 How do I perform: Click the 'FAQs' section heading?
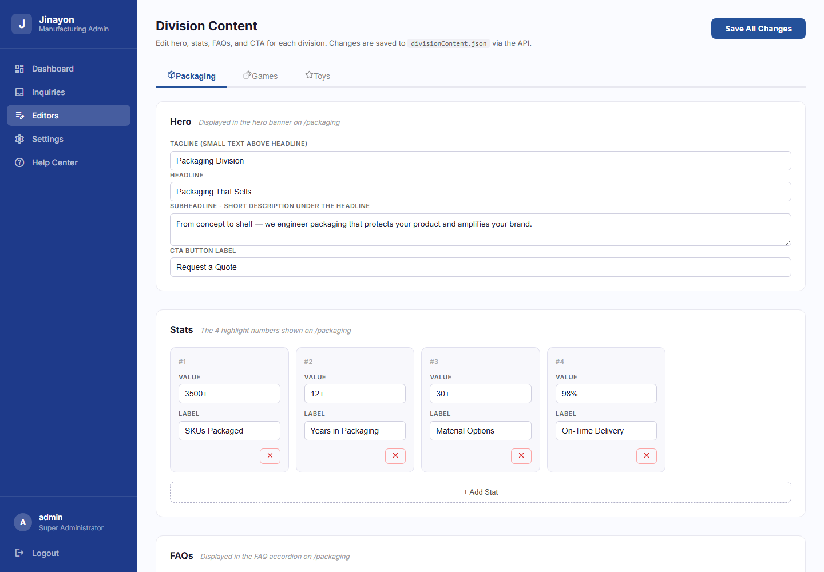181,555
